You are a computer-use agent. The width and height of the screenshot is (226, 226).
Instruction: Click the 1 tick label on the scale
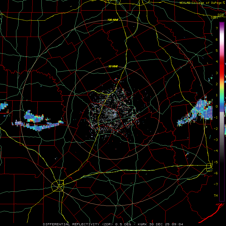coord(217,95)
